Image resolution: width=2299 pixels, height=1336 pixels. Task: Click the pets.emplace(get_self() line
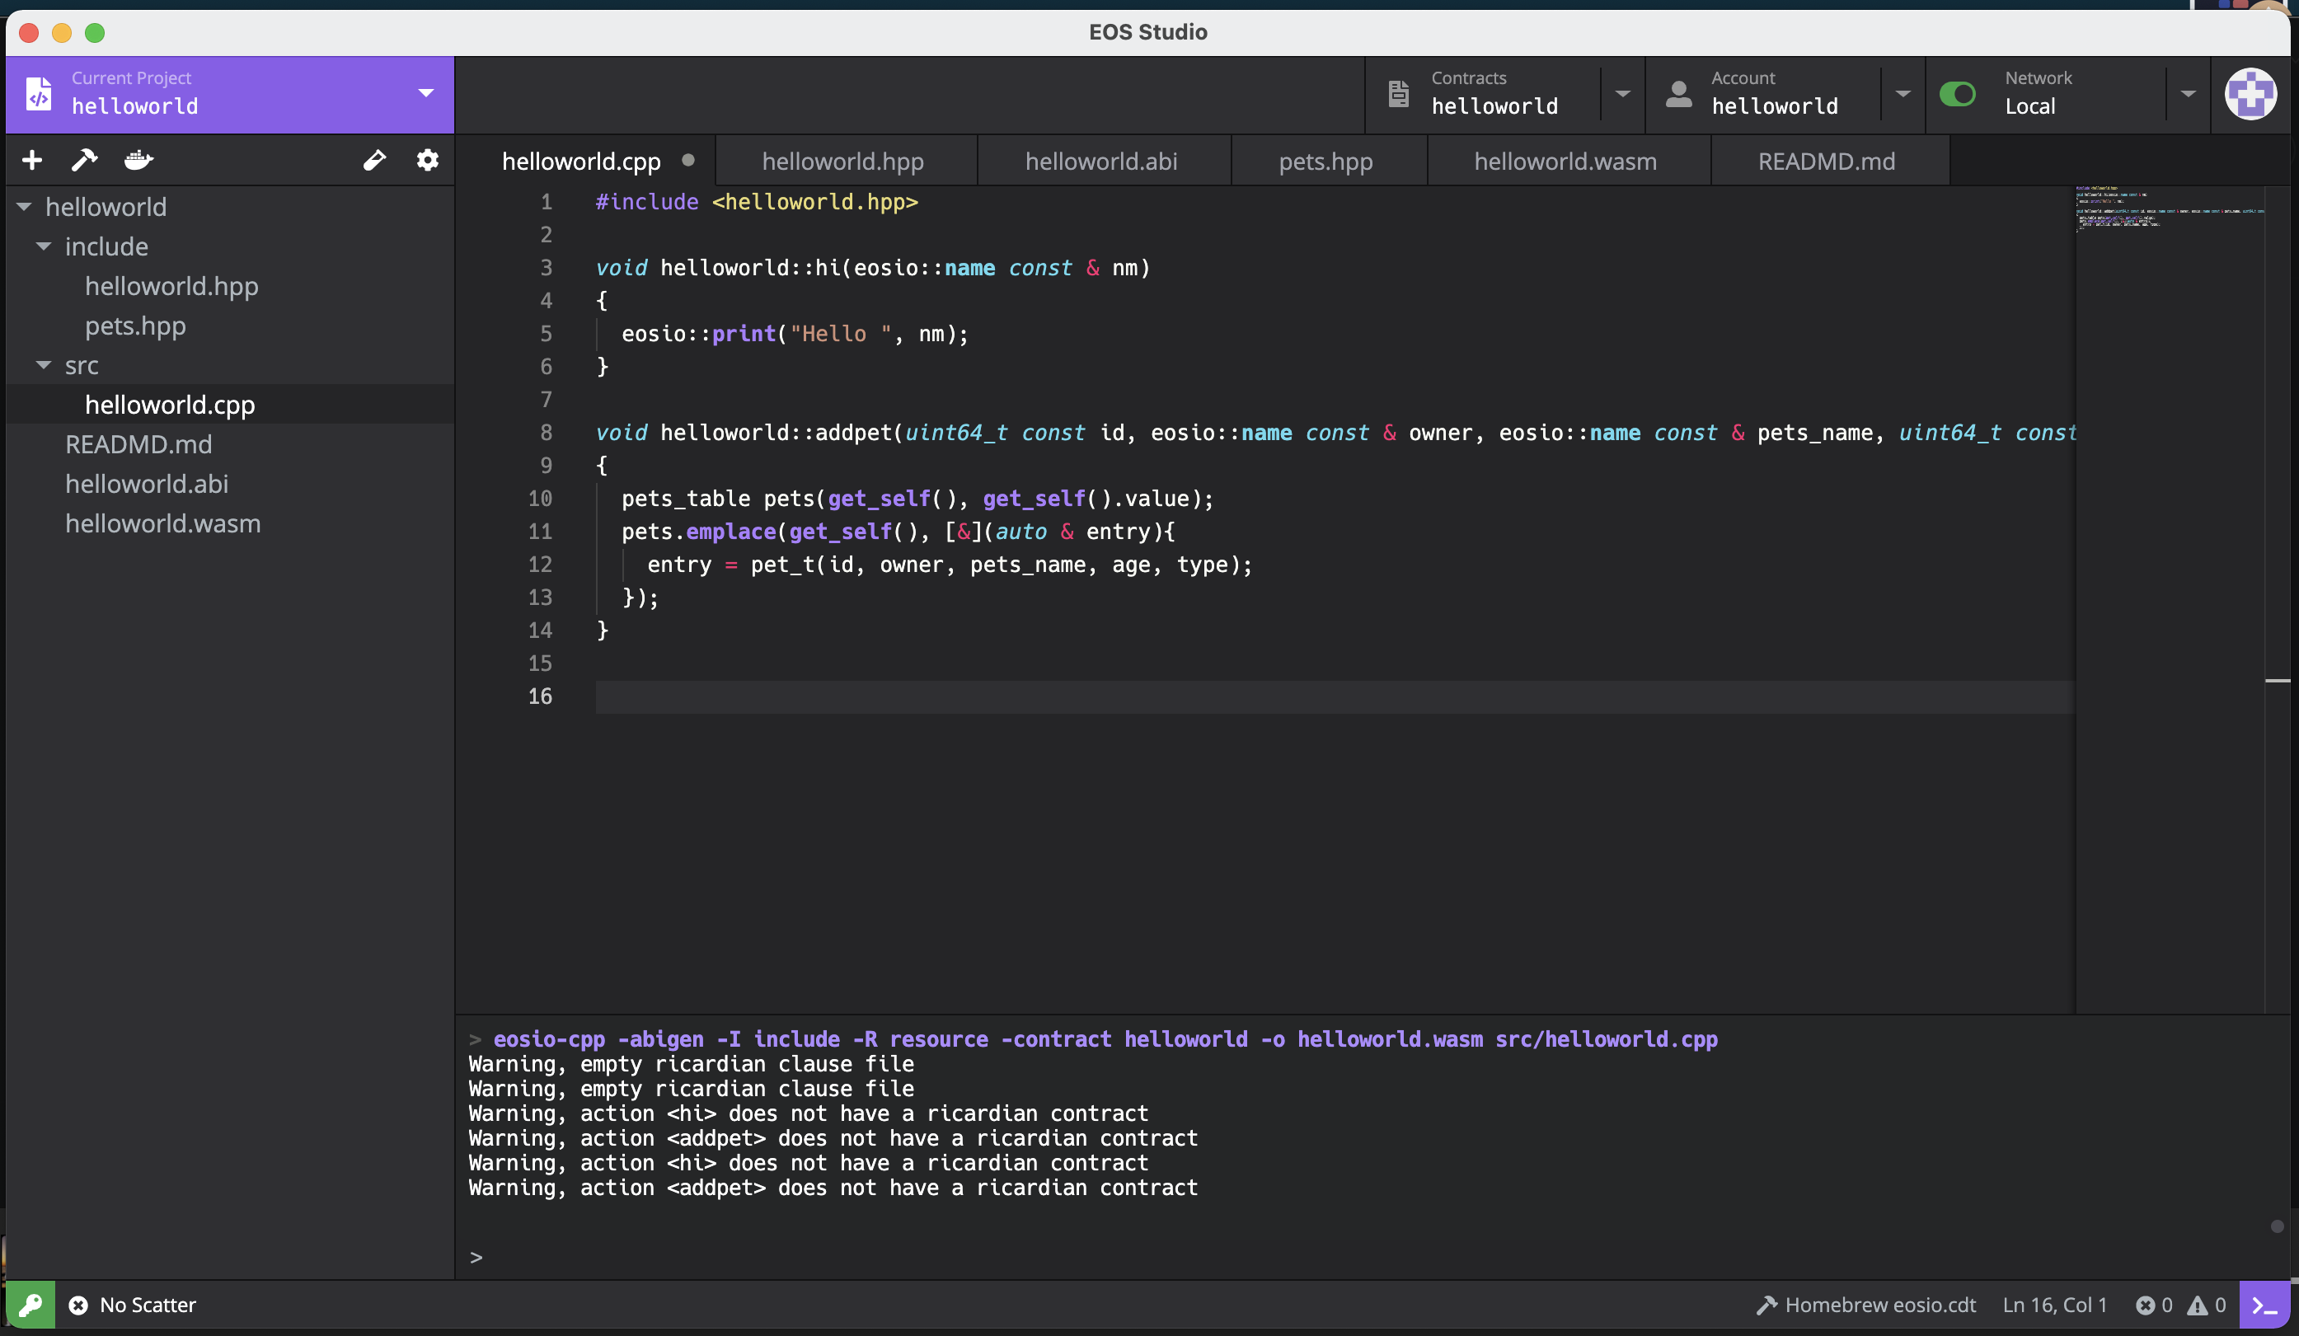pyautogui.click(x=898, y=532)
